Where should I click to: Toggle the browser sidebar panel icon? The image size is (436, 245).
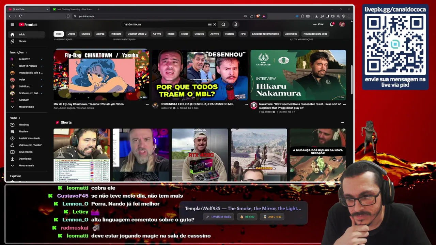[327, 16]
